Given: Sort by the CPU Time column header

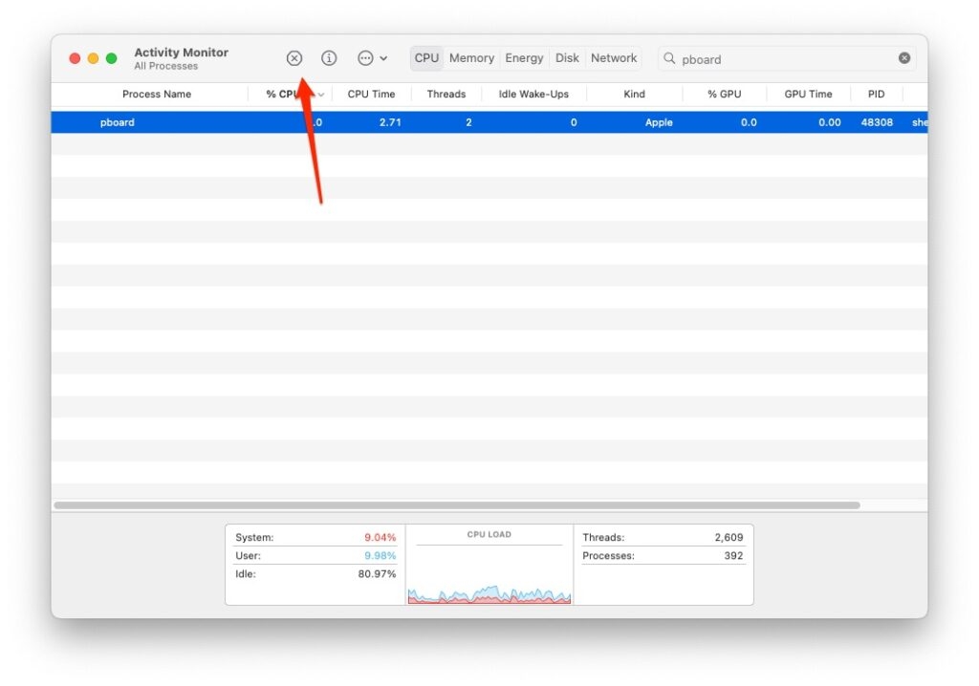Looking at the screenshot, I should click(372, 95).
